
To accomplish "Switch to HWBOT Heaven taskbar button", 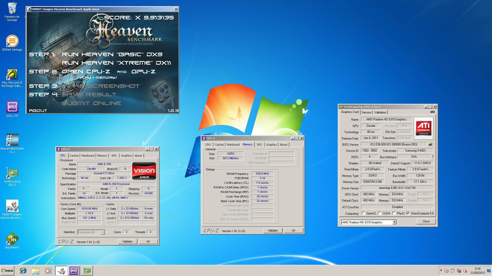I will tap(61, 271).
